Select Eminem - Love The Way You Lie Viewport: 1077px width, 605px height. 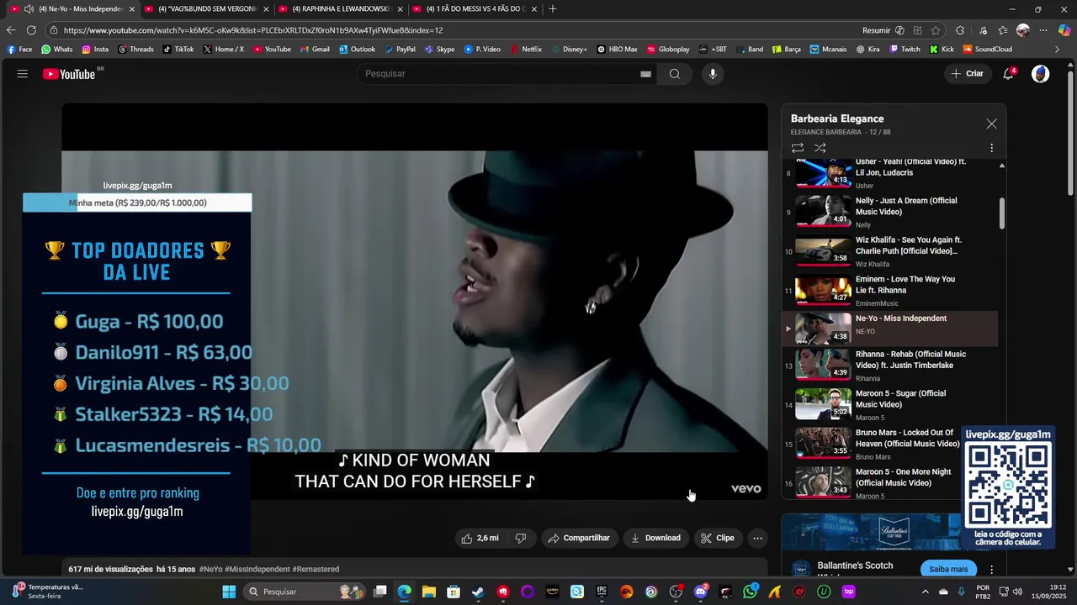(890, 291)
